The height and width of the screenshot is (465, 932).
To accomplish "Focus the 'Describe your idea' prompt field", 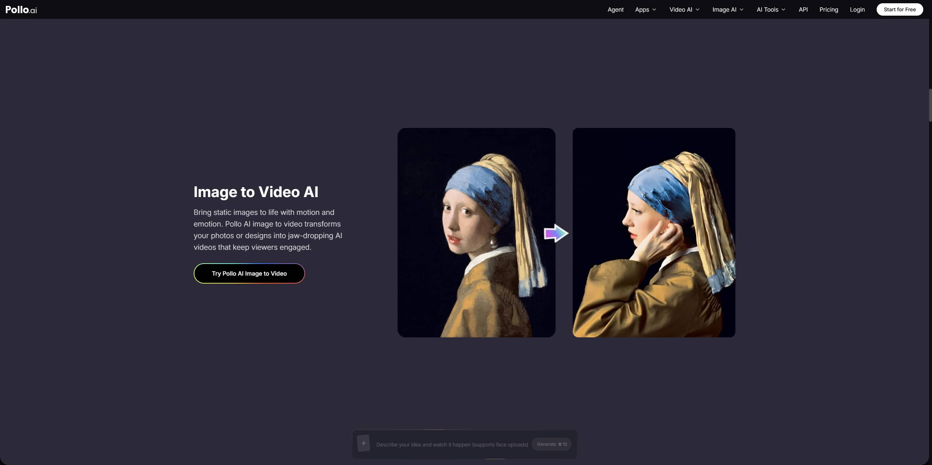I will (452, 444).
